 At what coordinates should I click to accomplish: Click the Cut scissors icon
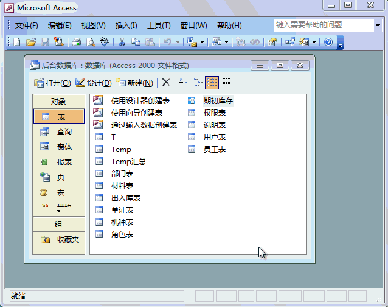point(122,42)
